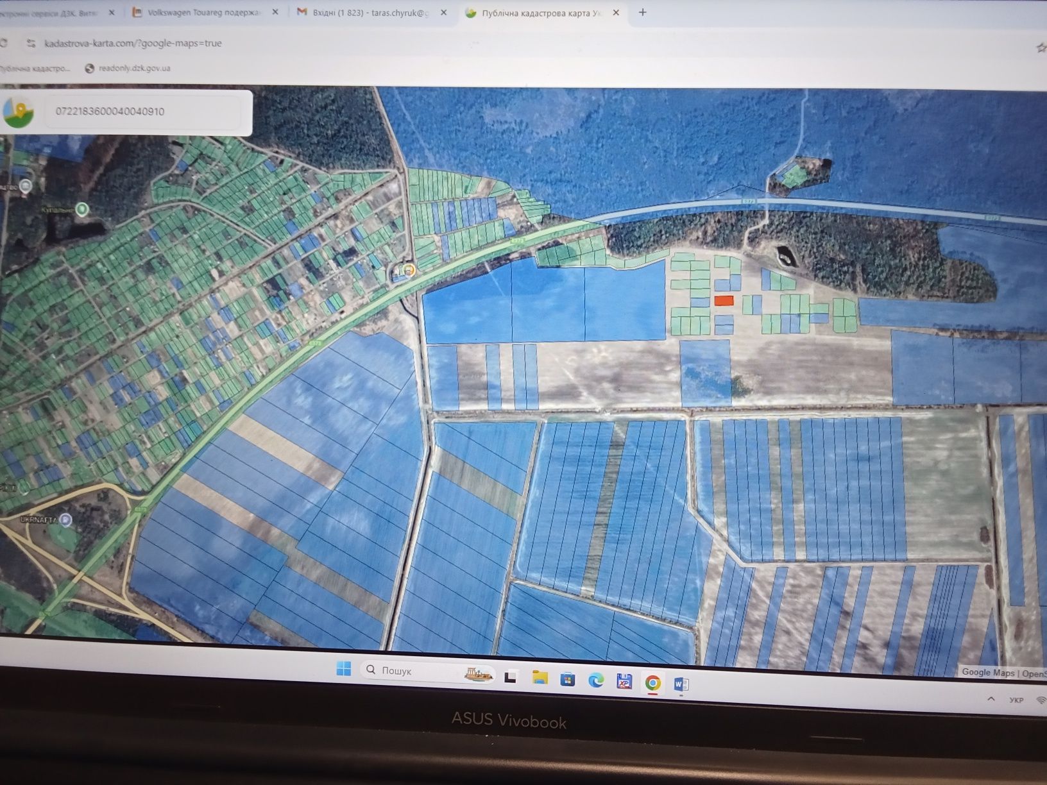Viewport: 1047px width, 785px height.
Task: Click the UKRNAFTA map marker
Action: [x=65, y=519]
